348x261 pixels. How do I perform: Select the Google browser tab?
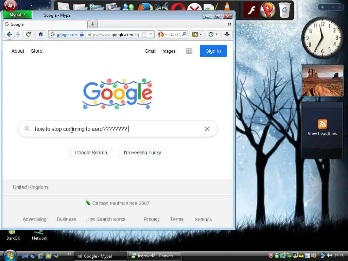click(x=45, y=24)
